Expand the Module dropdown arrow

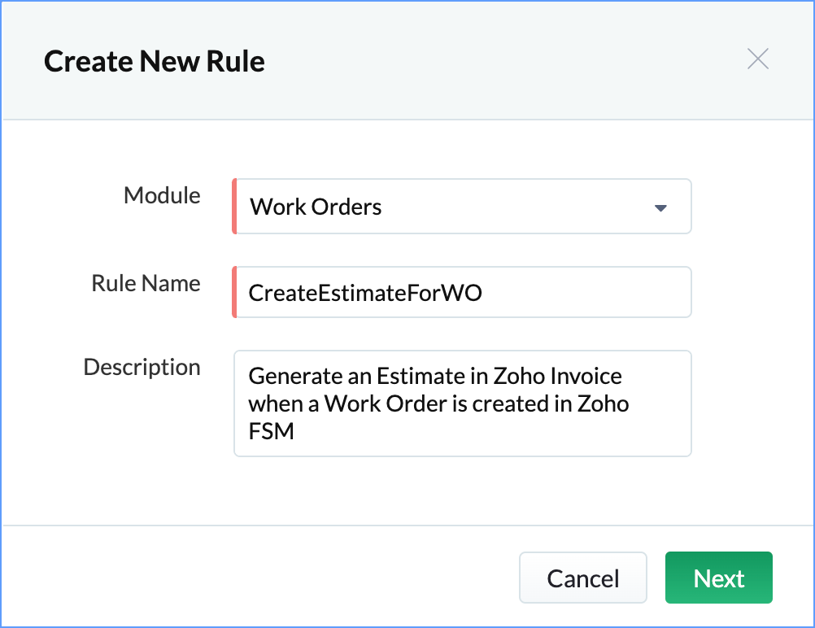click(660, 207)
